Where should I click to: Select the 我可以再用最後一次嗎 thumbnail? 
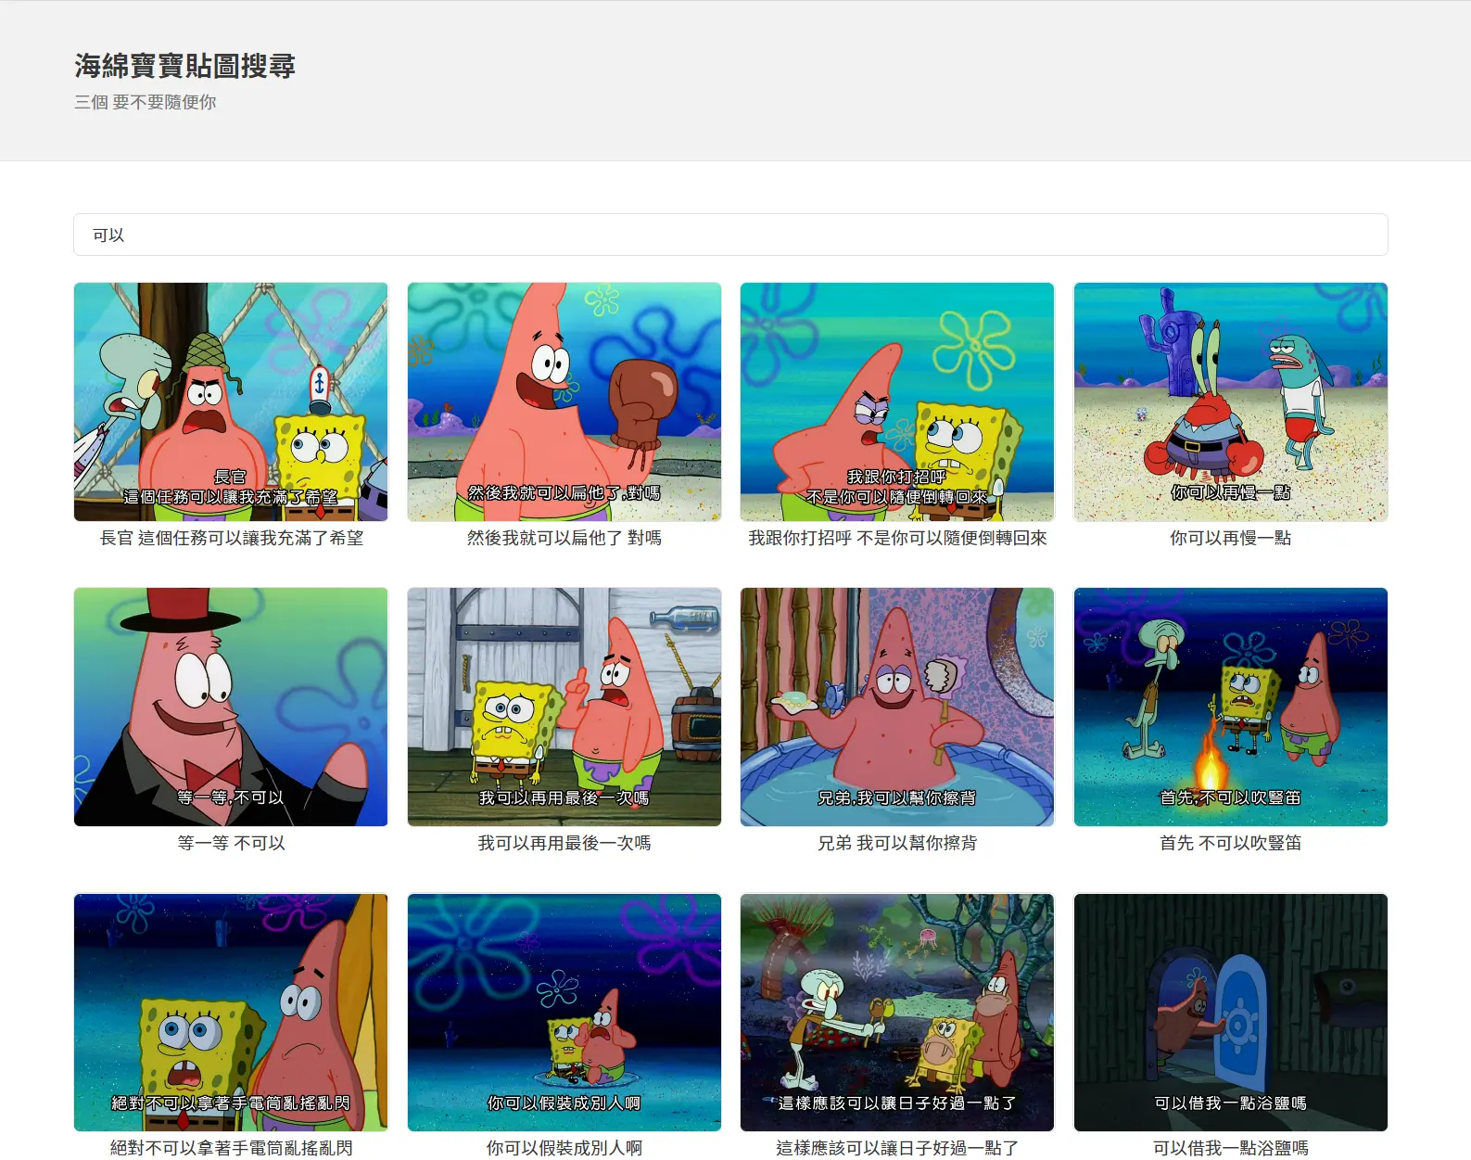click(x=564, y=707)
